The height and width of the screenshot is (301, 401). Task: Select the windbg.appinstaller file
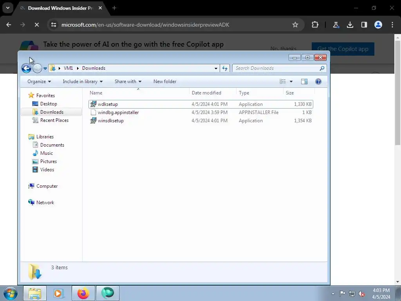(201, 112)
